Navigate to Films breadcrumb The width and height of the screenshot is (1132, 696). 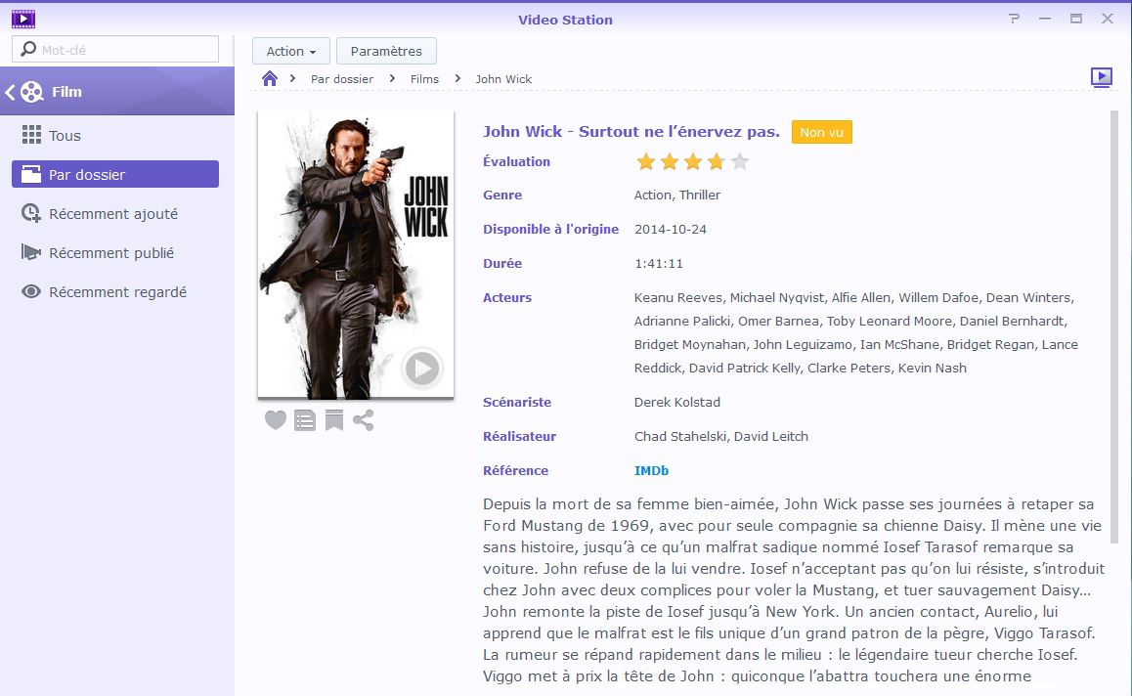(x=424, y=79)
